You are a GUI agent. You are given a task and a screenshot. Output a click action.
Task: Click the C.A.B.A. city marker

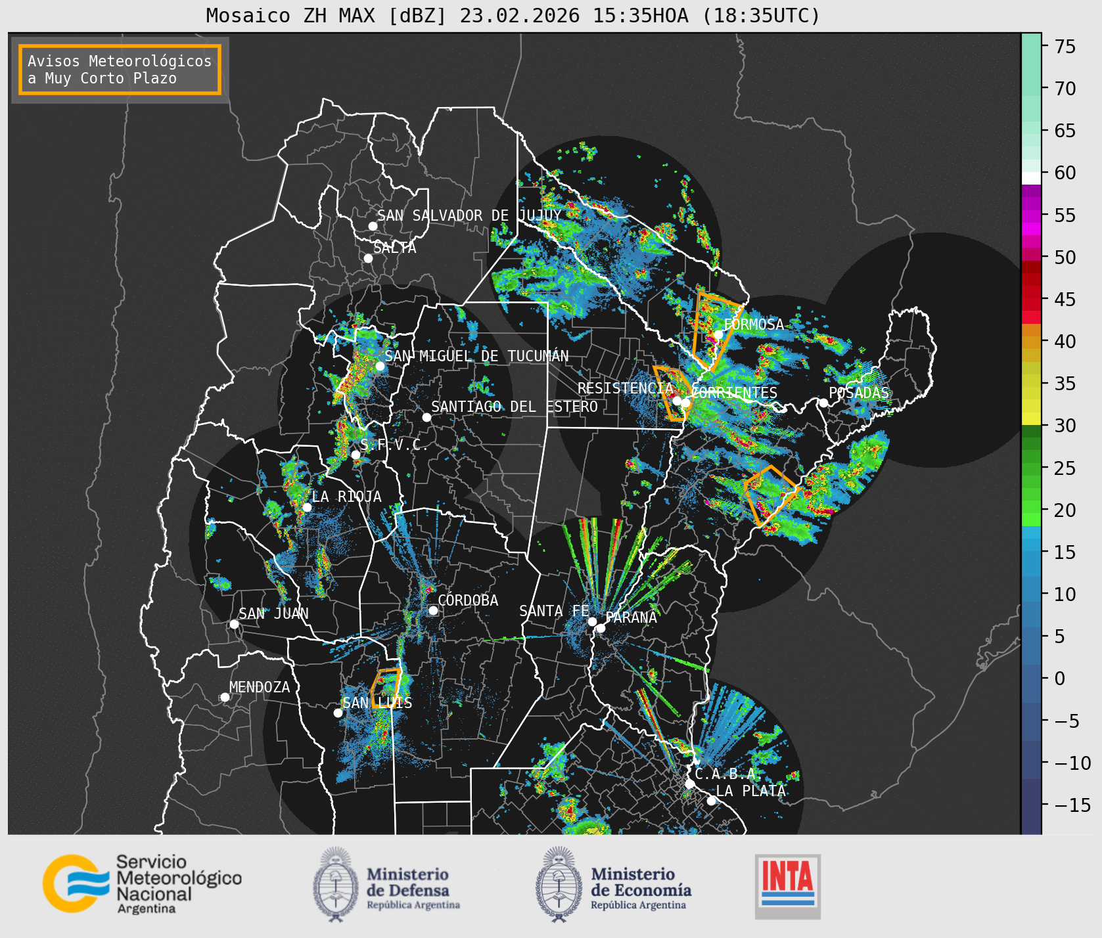(x=690, y=784)
